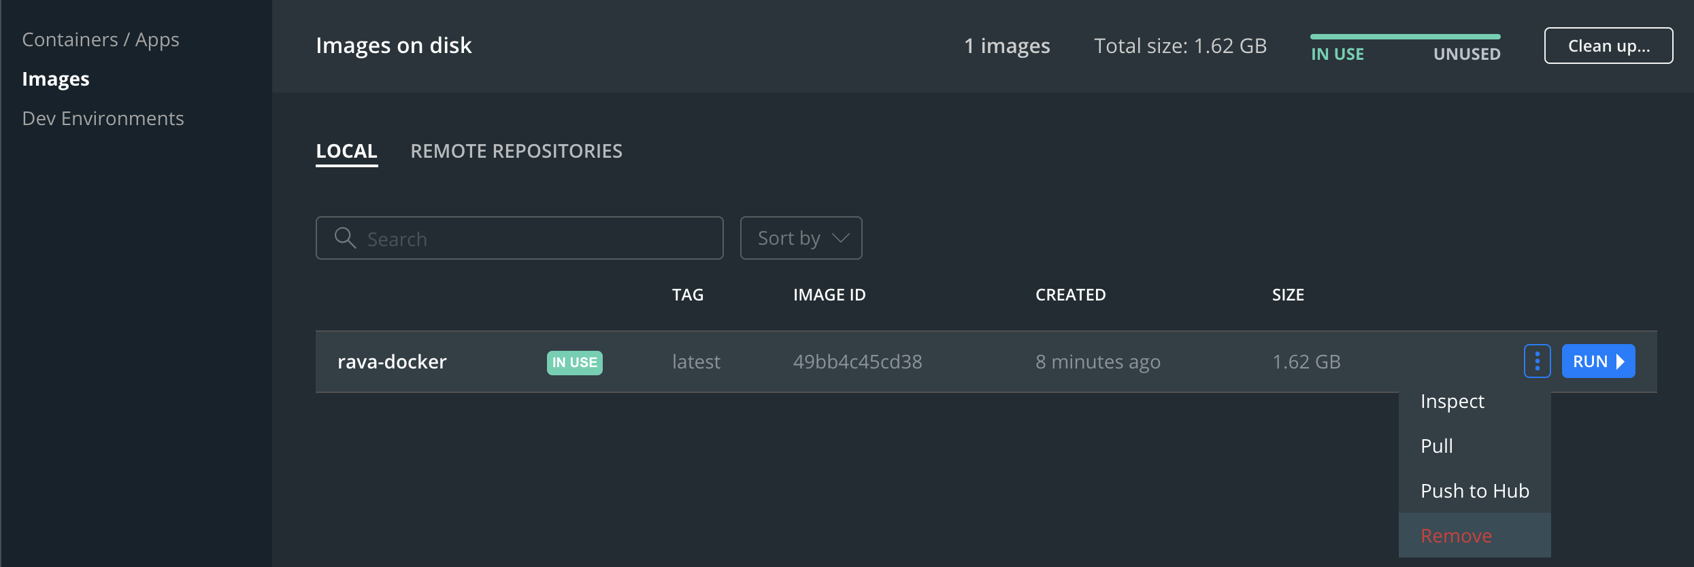The height and width of the screenshot is (567, 1694).
Task: Click the search magnifier icon
Action: click(345, 238)
